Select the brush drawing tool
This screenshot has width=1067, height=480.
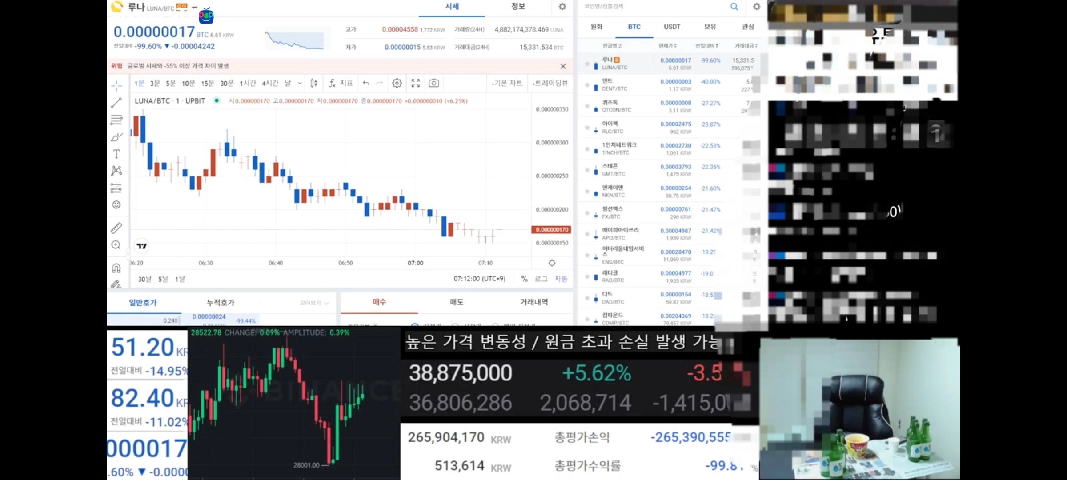point(116,137)
